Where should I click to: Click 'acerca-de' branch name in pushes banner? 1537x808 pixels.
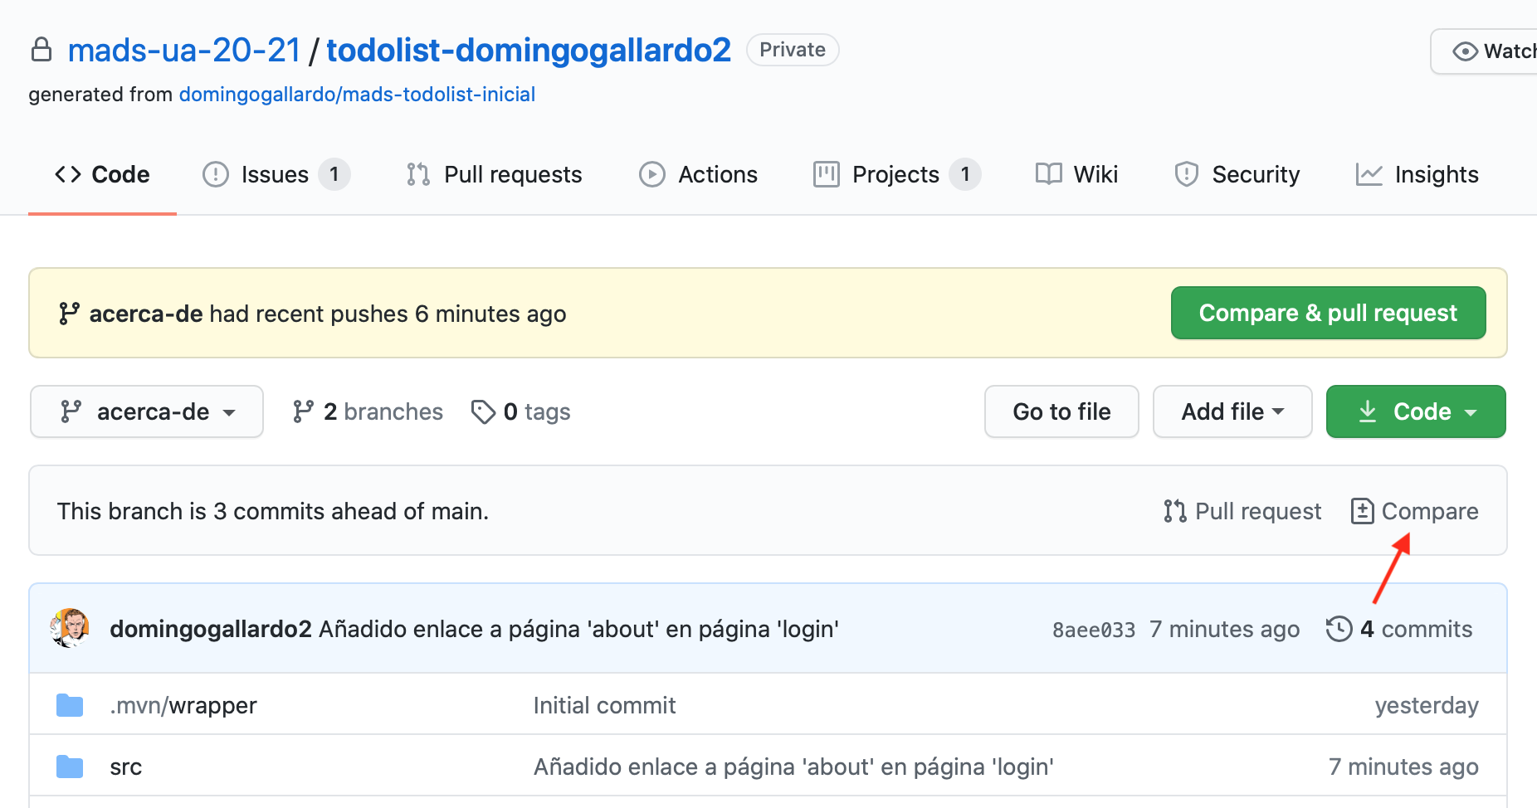point(146,314)
